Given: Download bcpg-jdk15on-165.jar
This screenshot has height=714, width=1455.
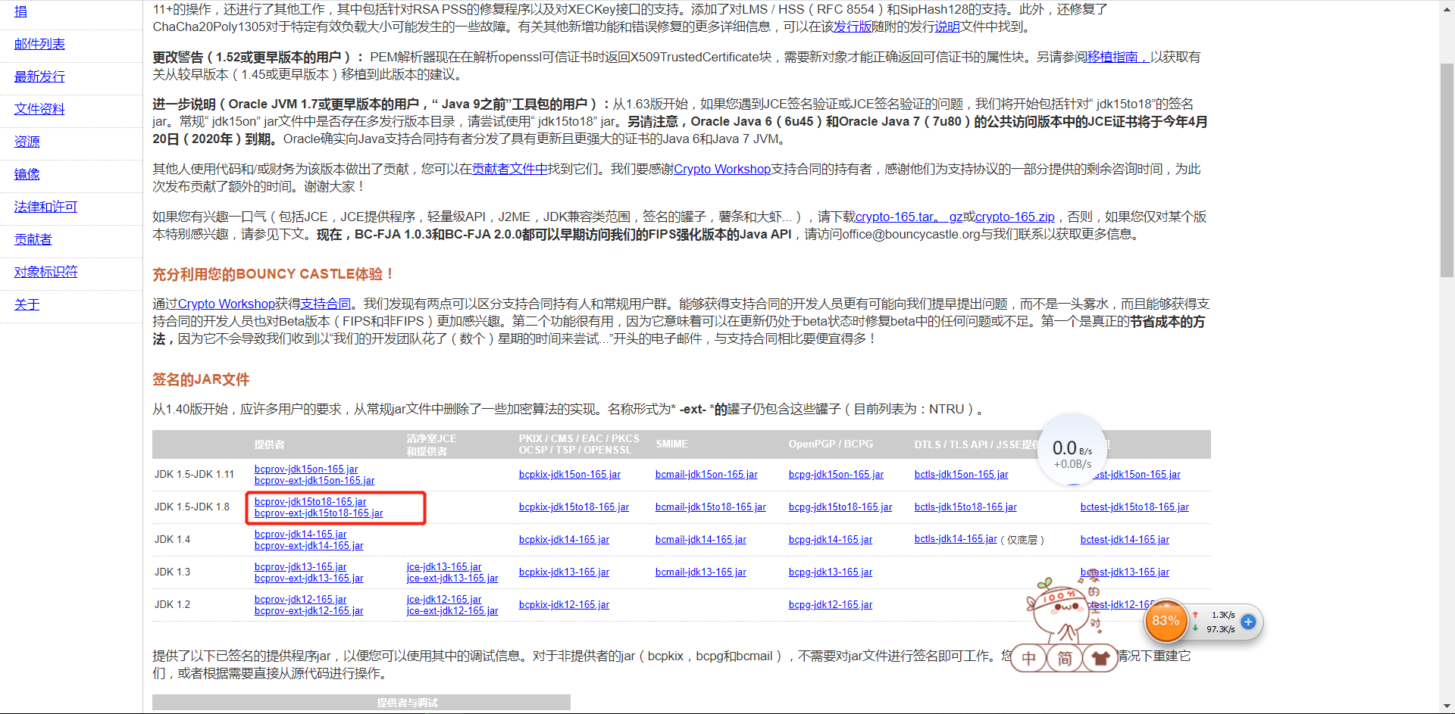Looking at the screenshot, I should click(x=836, y=475).
